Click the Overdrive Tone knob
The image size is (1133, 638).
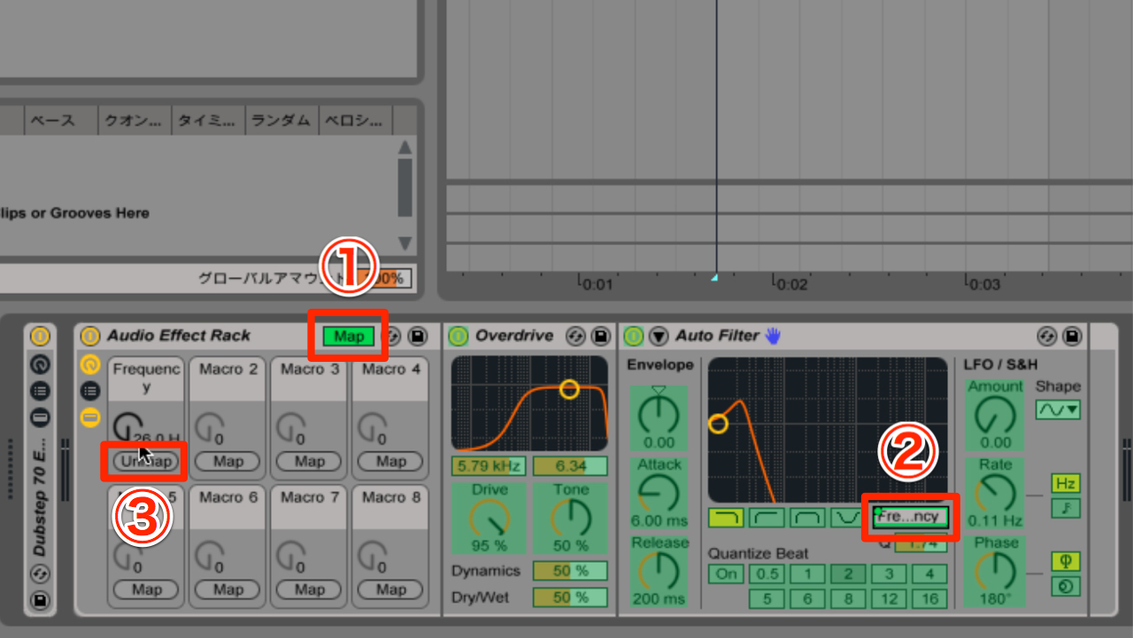[571, 519]
